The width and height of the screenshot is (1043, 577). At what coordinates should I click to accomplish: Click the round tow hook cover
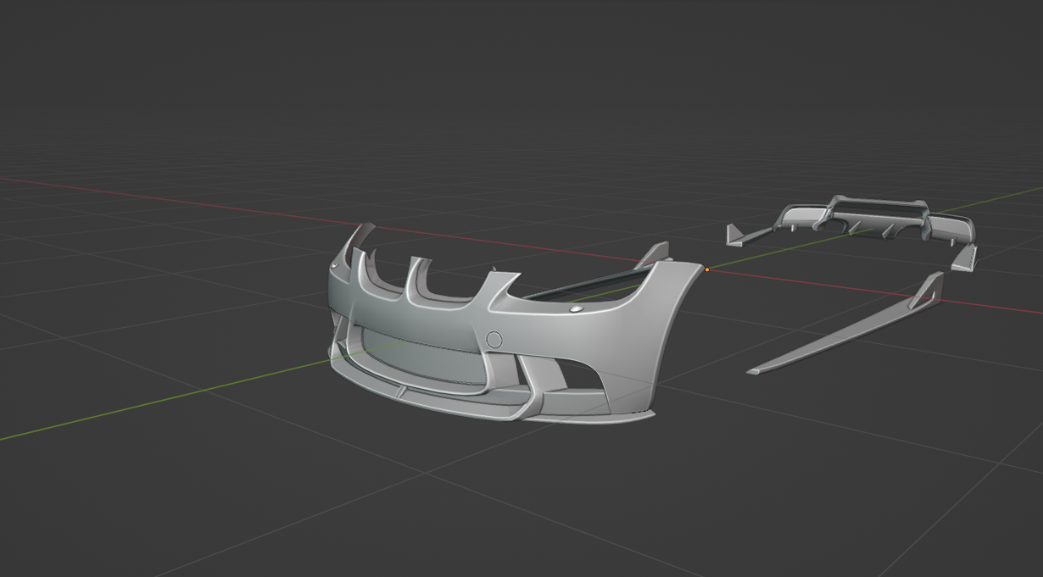point(494,339)
